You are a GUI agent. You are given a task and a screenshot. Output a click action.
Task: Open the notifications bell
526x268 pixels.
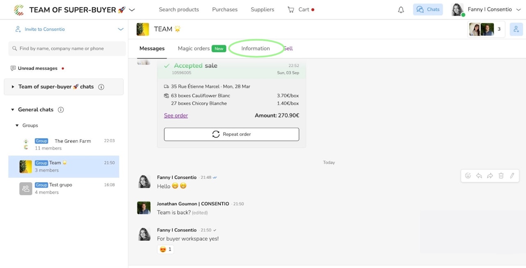pyautogui.click(x=401, y=9)
